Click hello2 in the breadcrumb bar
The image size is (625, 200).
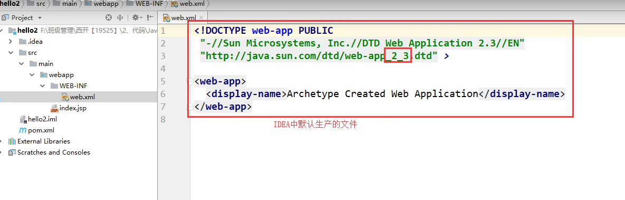(x=9, y=4)
